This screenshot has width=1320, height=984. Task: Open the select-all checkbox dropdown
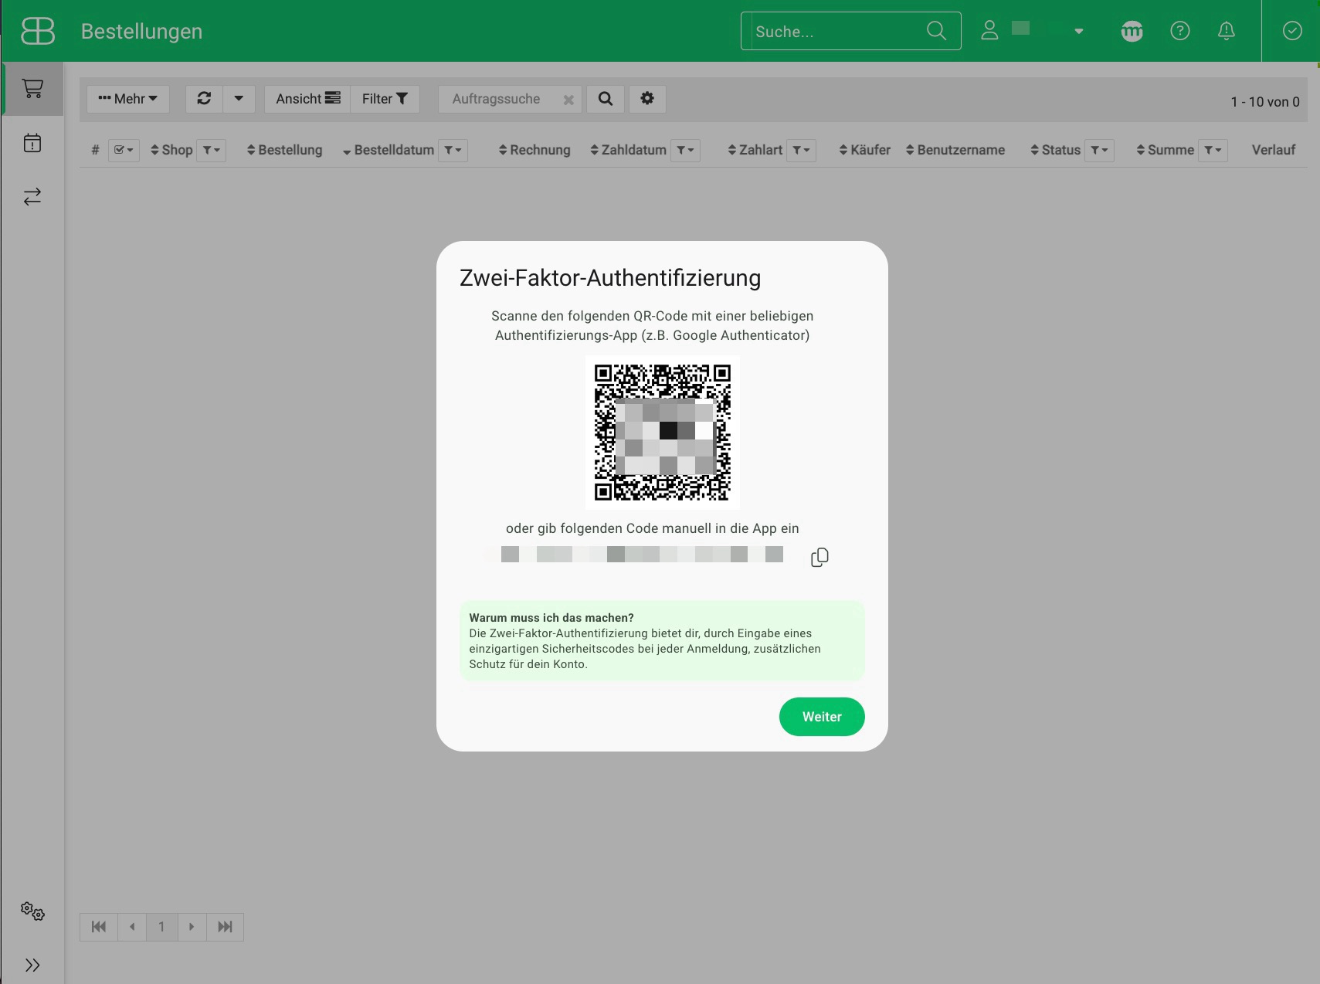124,150
